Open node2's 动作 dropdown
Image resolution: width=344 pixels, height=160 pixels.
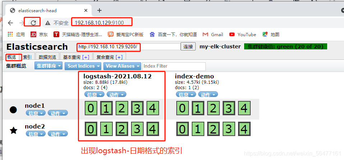(58, 134)
